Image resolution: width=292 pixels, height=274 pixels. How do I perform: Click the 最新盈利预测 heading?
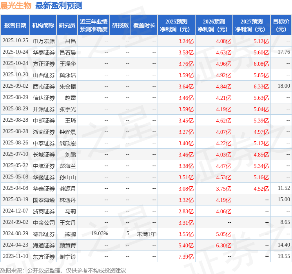(x=59, y=5)
